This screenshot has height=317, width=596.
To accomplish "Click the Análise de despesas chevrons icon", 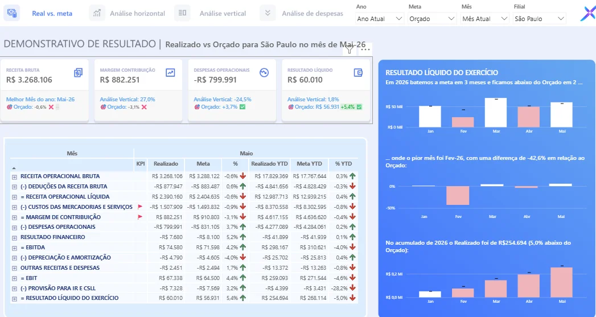I will click(x=268, y=13).
